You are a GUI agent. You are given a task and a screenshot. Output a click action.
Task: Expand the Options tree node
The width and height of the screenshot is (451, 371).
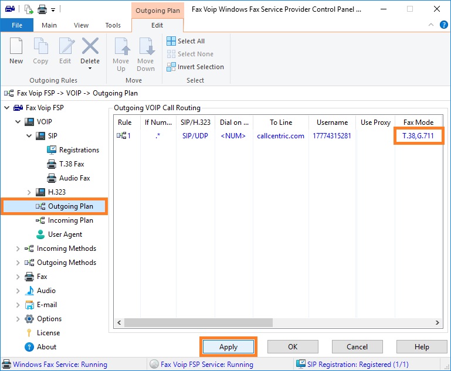(x=18, y=319)
